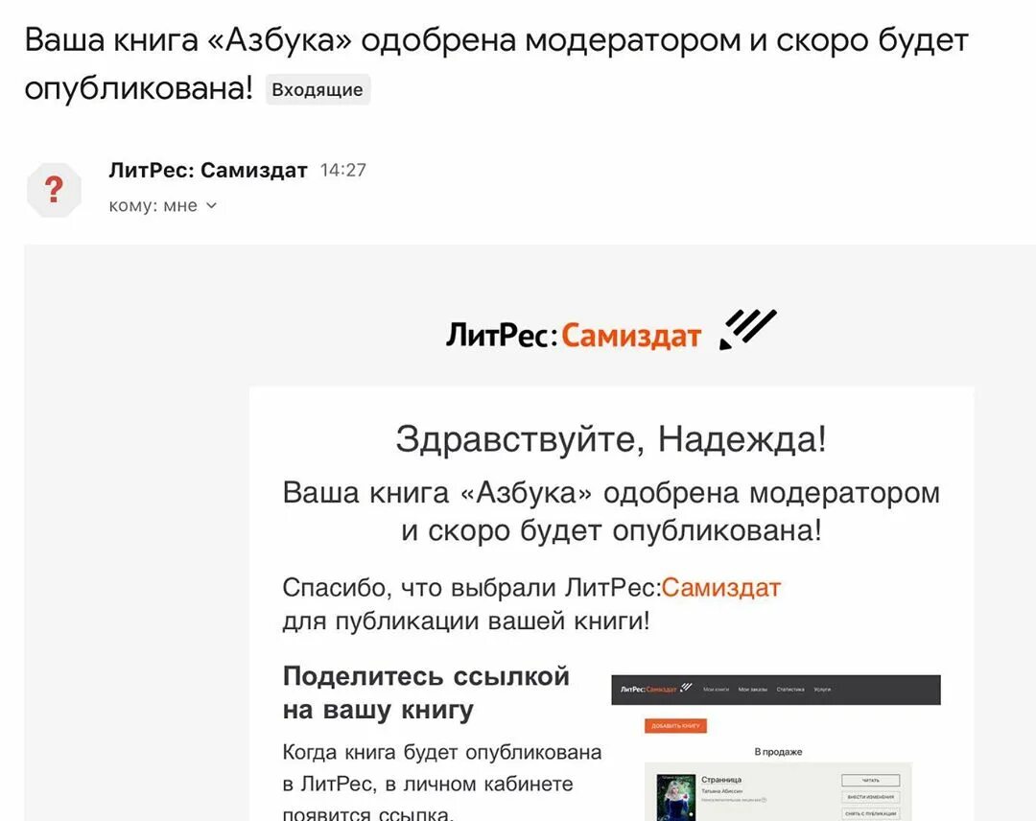Image resolution: width=1036 pixels, height=821 pixels.
Task: Click the «ДОБАВИТЬ КНИГУ» button
Action: 676,726
